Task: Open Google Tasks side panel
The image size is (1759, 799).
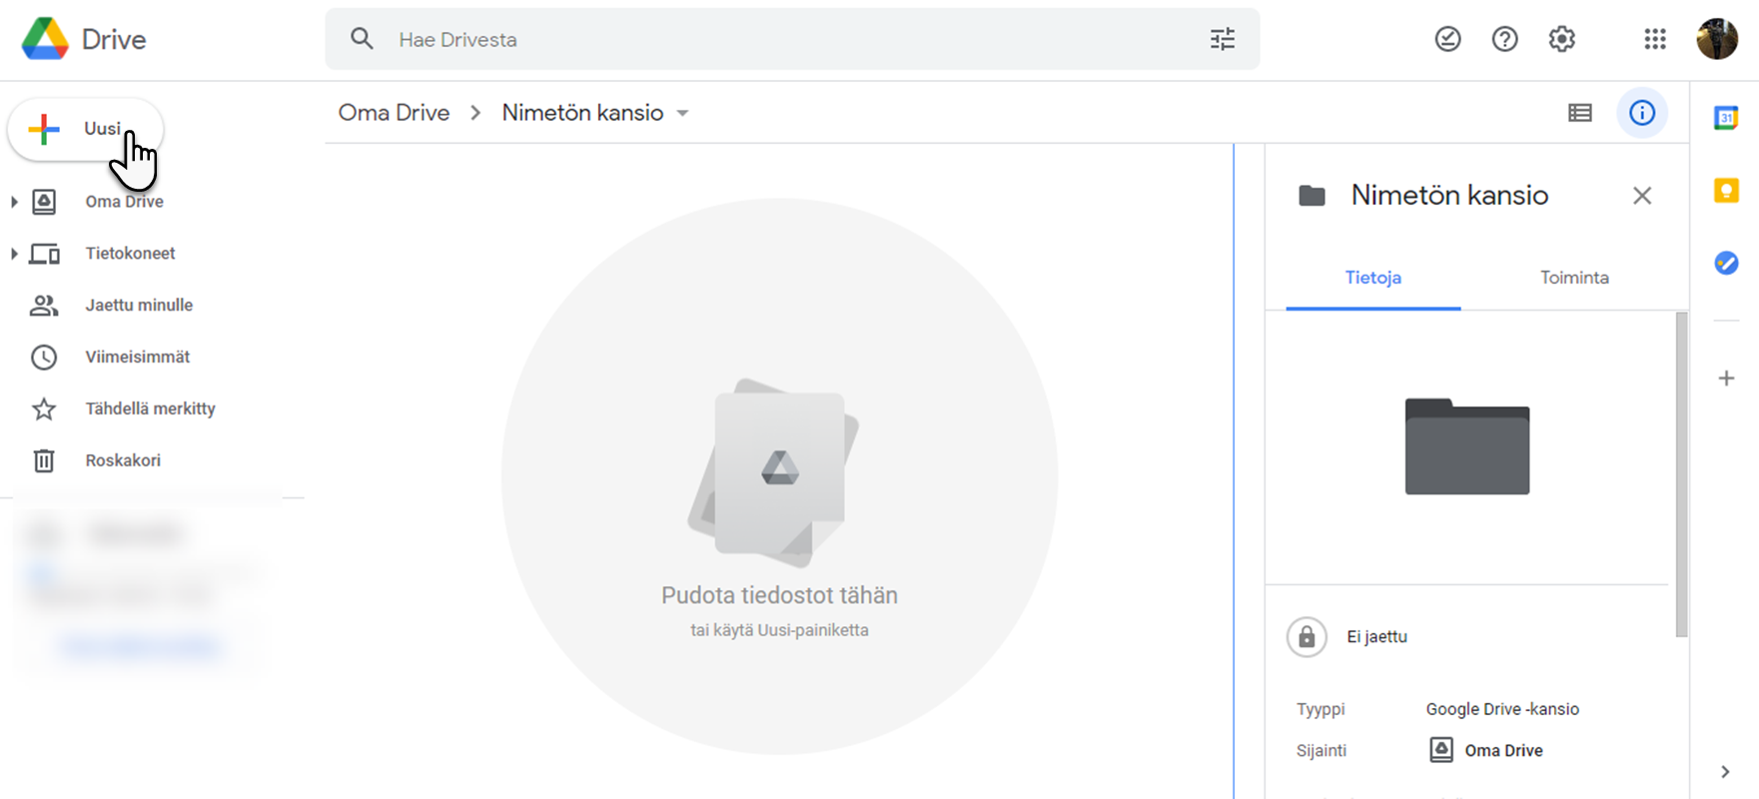Action: point(1725,263)
